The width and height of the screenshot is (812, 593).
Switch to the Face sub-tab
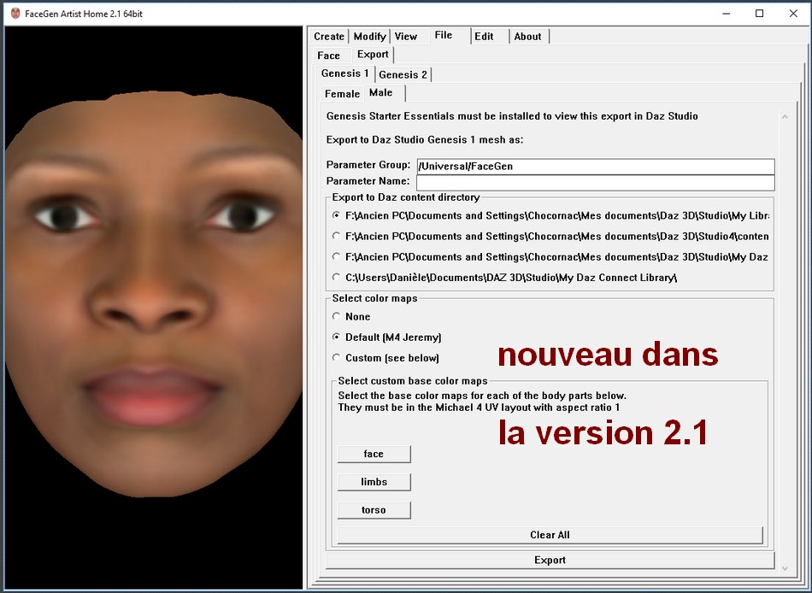click(328, 56)
